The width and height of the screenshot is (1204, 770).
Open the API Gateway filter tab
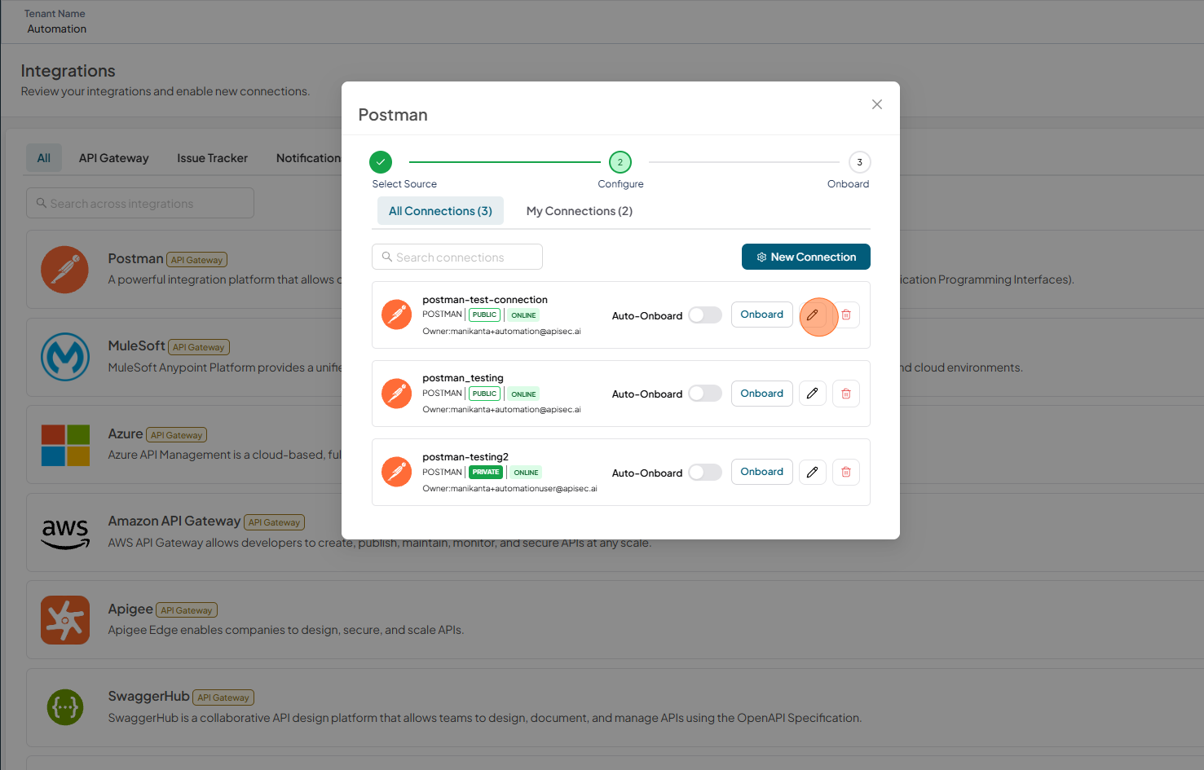[114, 158]
